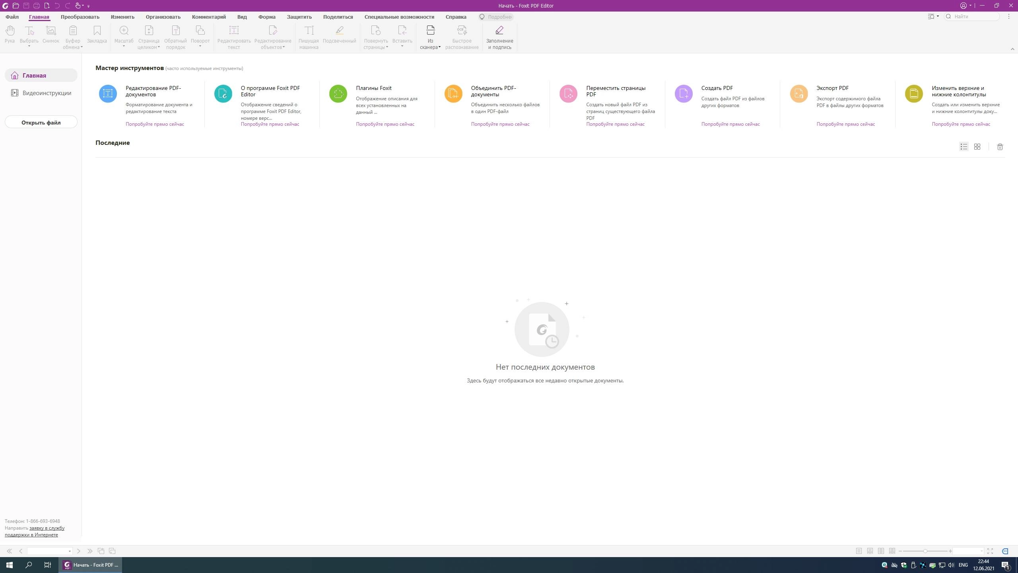Screen dimensions: 1018x573
Task: Open Заполнение и подпись tool
Action: pos(499,37)
